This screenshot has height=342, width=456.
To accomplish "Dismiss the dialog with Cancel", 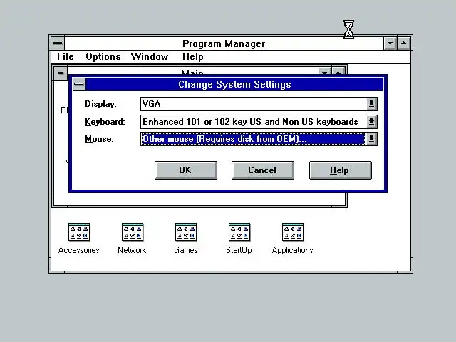I will (x=263, y=170).
